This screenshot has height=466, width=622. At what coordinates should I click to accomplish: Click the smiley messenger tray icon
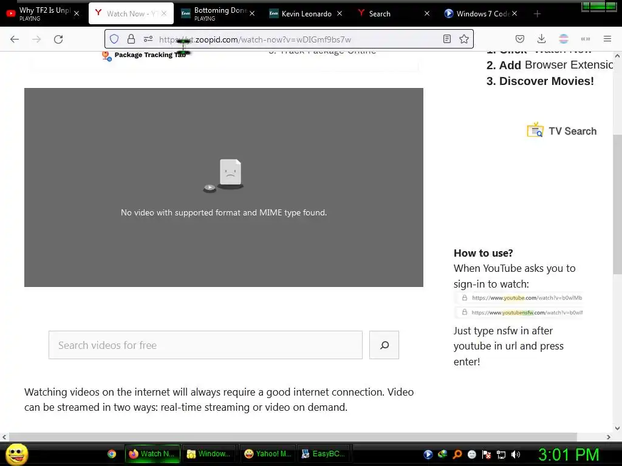(471, 454)
